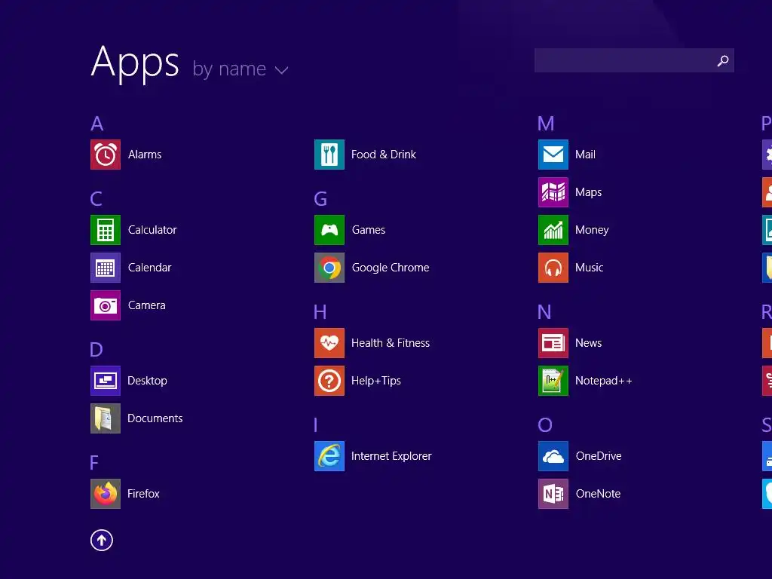Launch the Firefox icon
Screen dimensions: 772x579
coord(106,494)
